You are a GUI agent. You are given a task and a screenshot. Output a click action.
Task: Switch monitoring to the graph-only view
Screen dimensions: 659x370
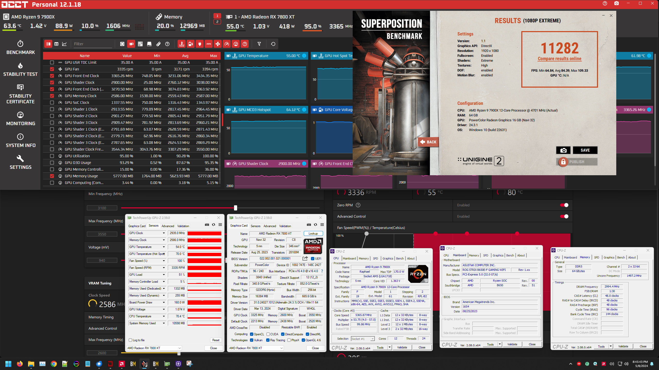[65, 44]
